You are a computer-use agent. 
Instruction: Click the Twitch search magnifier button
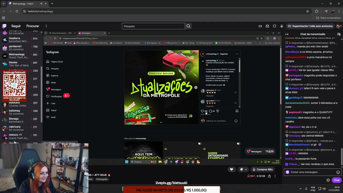pos(188,26)
